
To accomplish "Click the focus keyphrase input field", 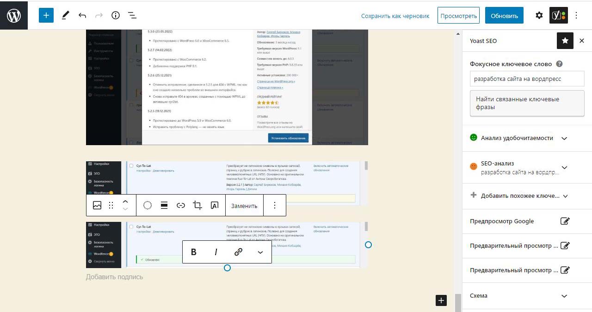I will tap(527, 79).
